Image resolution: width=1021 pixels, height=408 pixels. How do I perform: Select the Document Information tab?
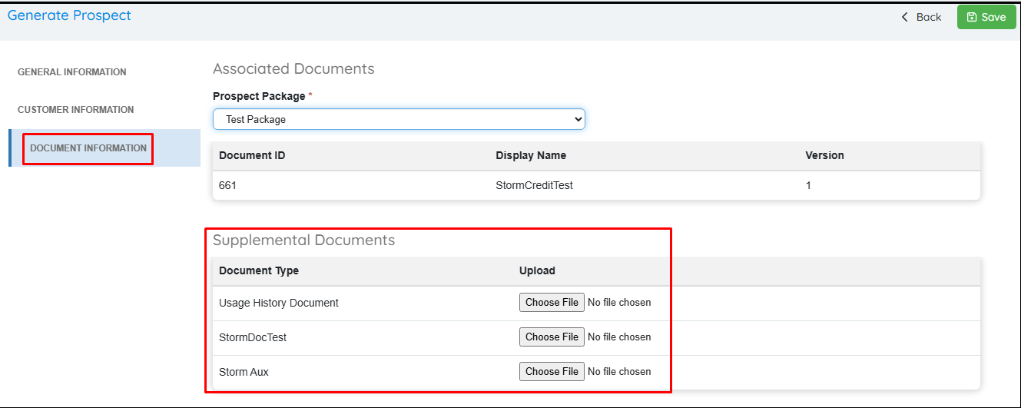[x=88, y=148]
